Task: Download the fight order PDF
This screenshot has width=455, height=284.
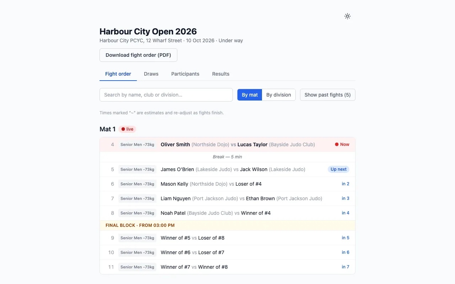Action: tap(138, 55)
